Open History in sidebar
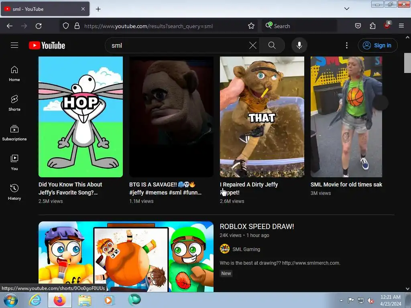 (14, 192)
